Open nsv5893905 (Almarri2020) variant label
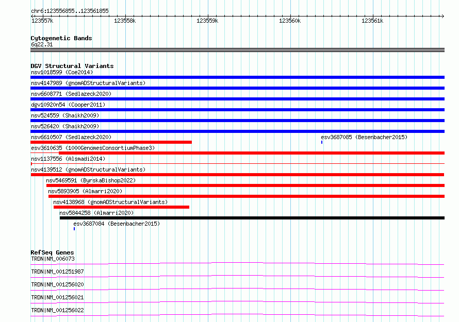 pyautogui.click(x=85, y=191)
